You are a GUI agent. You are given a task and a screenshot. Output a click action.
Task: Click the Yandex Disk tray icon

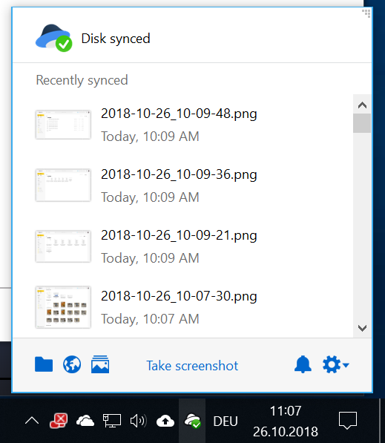pos(192,421)
